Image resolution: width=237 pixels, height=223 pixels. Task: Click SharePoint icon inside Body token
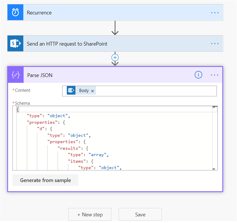[71, 91]
